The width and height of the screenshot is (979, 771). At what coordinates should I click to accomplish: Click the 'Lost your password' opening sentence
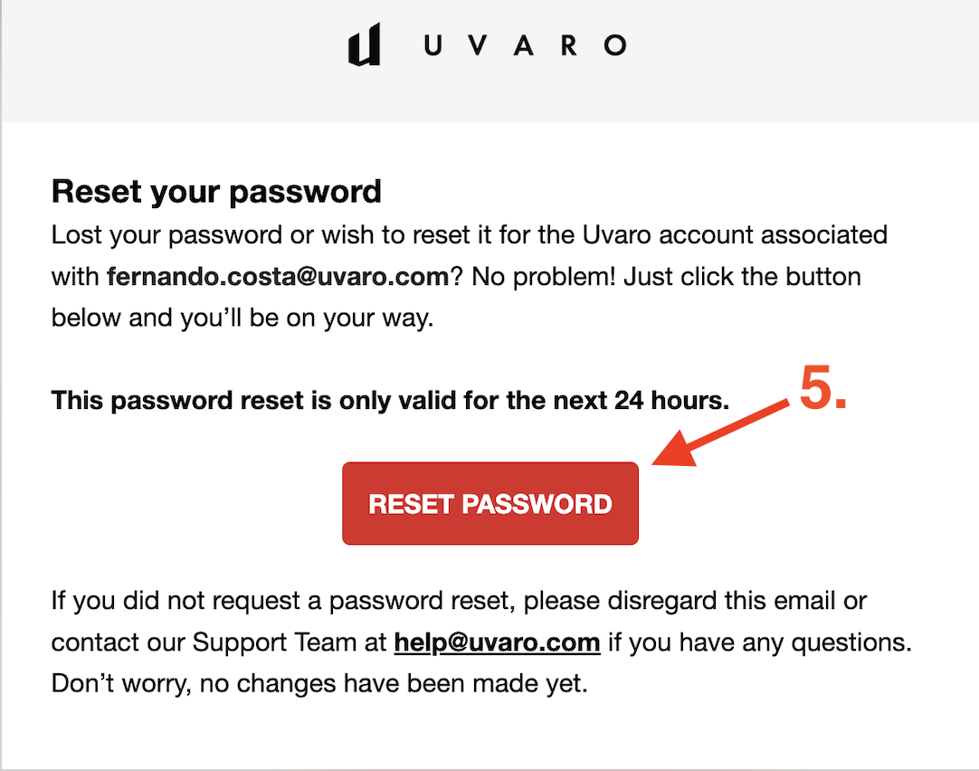469,235
